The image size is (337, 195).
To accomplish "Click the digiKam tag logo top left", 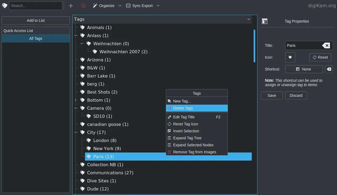I will click(5, 5).
